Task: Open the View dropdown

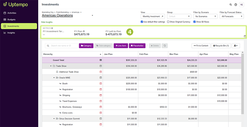Action: pyautogui.click(x=153, y=16)
